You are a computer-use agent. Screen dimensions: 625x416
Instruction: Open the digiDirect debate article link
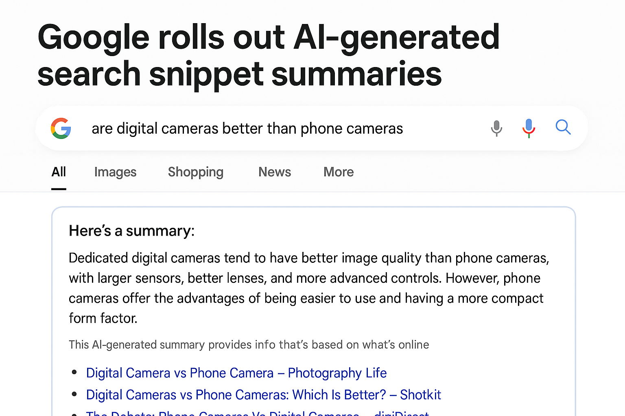tap(257, 414)
